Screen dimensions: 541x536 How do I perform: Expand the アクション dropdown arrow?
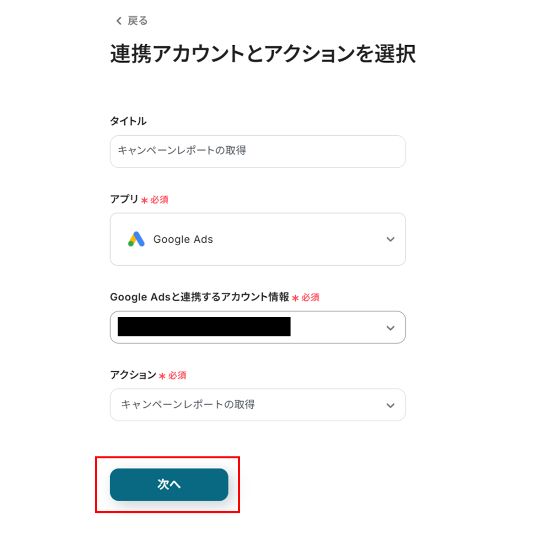(390, 405)
